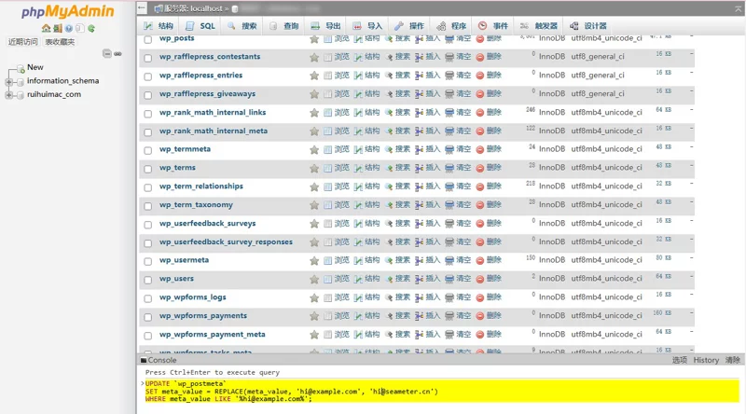Click the log out door icon
The width and height of the screenshot is (746, 414).
[x=57, y=29]
